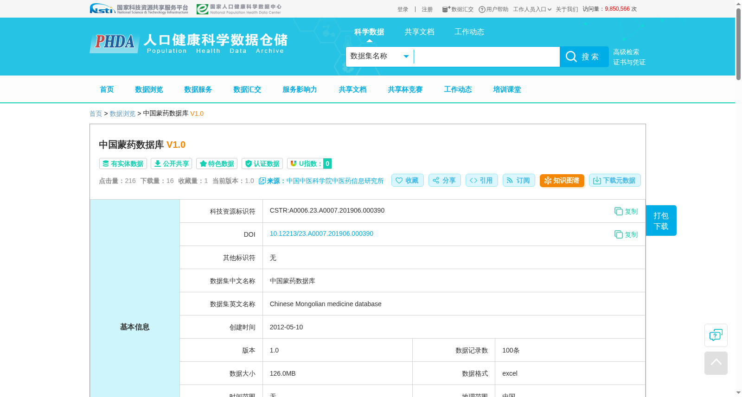Click the 有实体数据 tag
This screenshot has width=742, height=397.
pyautogui.click(x=123, y=164)
